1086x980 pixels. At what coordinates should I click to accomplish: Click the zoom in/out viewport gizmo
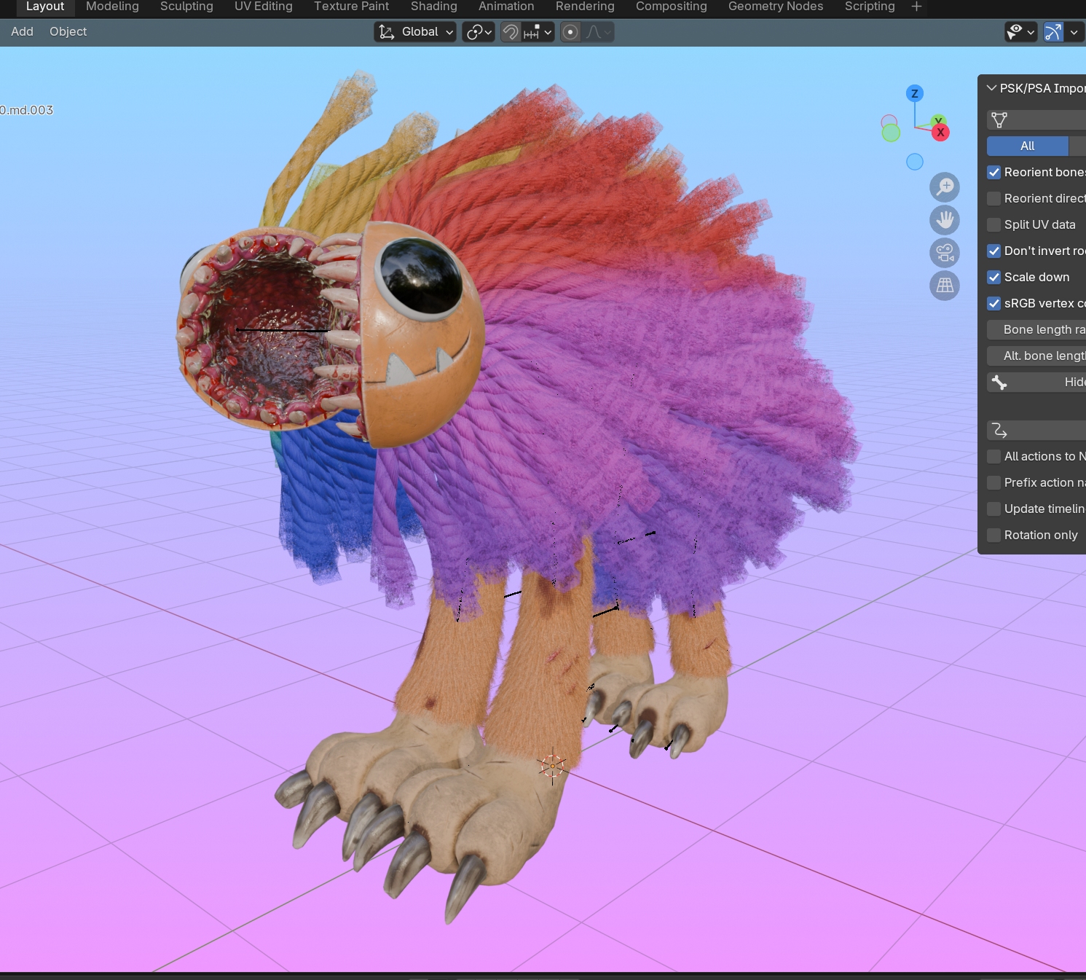pyautogui.click(x=945, y=187)
